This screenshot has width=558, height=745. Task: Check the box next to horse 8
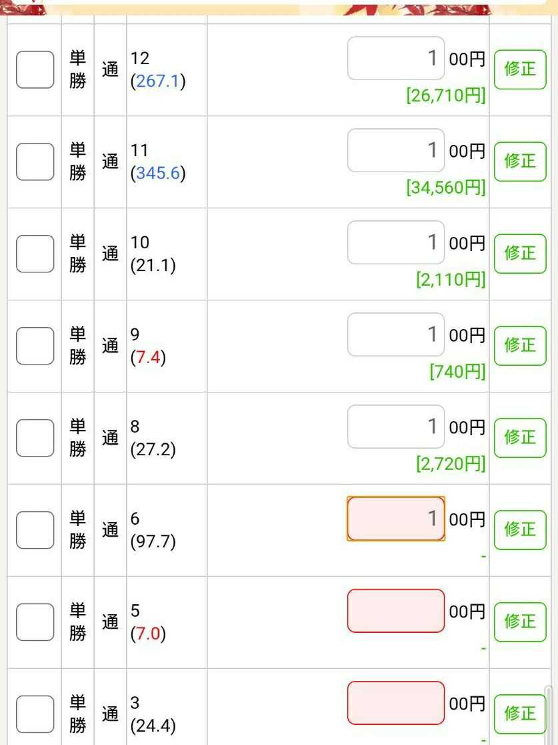pos(35,438)
